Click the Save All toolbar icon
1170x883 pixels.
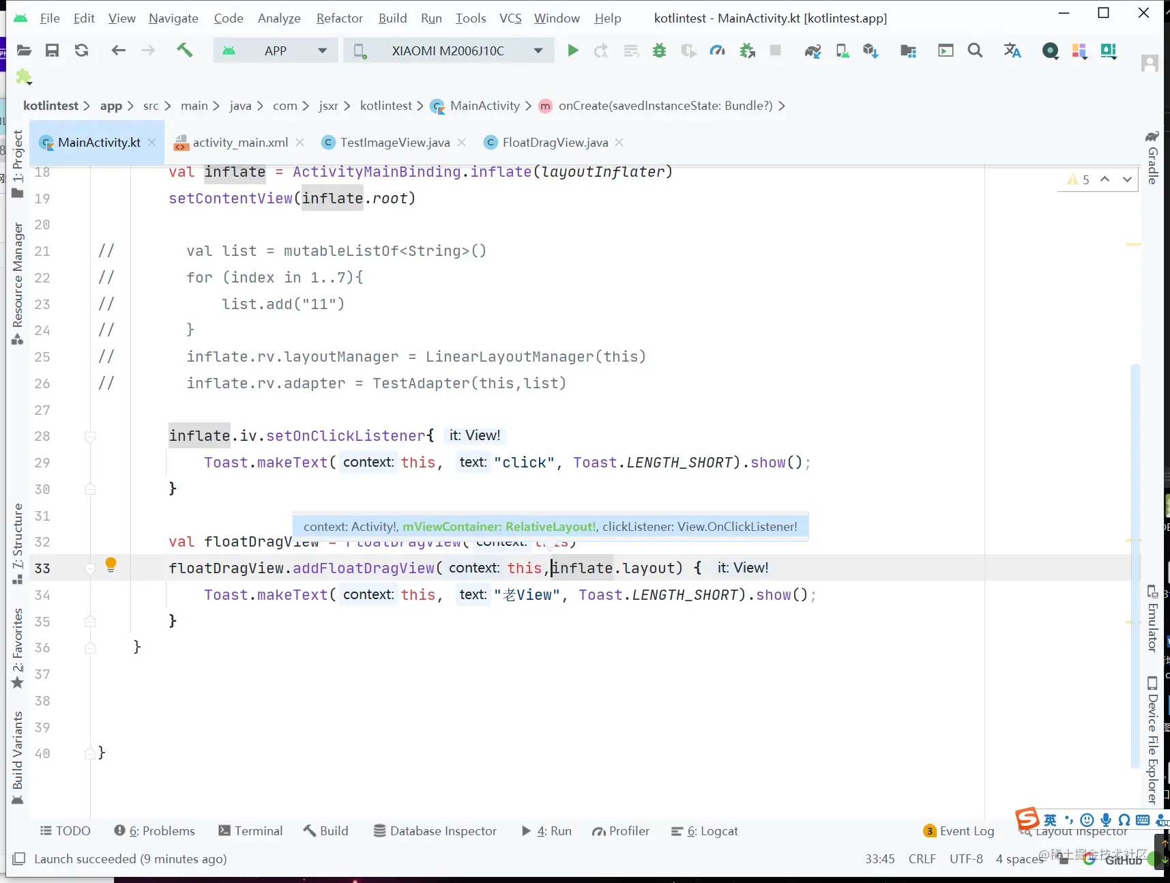pos(52,50)
